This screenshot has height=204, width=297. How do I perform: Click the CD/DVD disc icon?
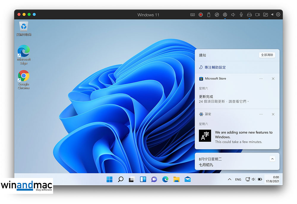217,15
